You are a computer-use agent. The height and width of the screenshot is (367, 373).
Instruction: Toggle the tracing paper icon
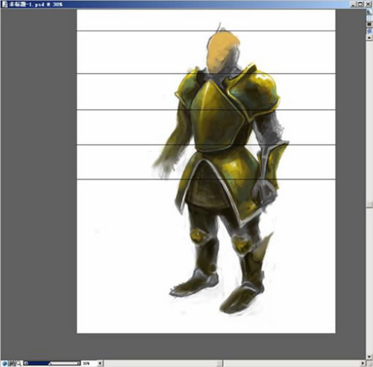tap(369, 12)
